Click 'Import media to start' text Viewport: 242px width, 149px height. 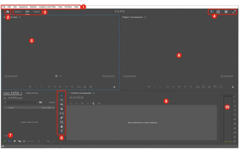pyautogui.click(x=29, y=122)
